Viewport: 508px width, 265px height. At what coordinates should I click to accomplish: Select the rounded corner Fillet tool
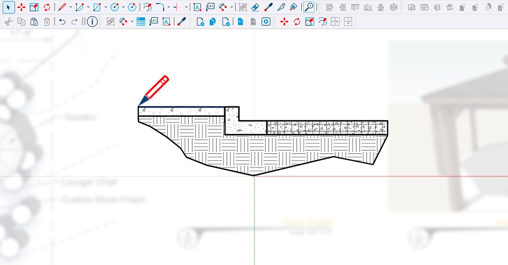click(x=160, y=7)
